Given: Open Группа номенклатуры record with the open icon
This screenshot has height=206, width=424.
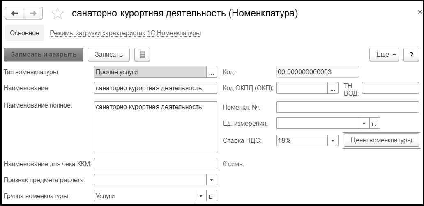Looking at the screenshot, I should point(212,196).
